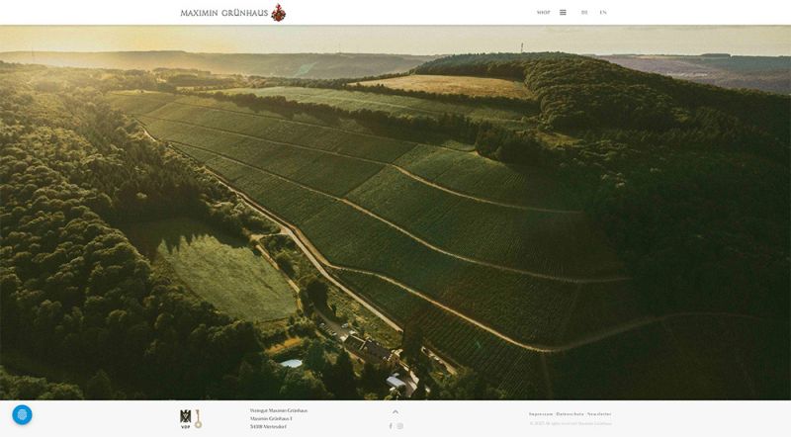Switch language to DE
Viewport: 791px width, 437px height.
pyautogui.click(x=584, y=12)
